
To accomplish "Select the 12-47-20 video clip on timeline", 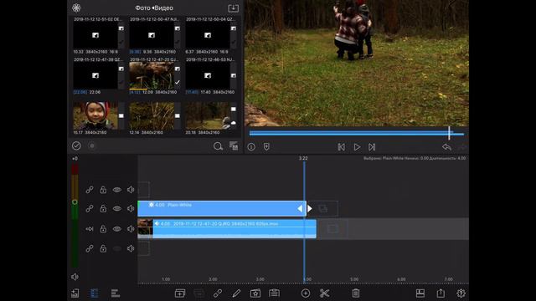I will (x=227, y=228).
